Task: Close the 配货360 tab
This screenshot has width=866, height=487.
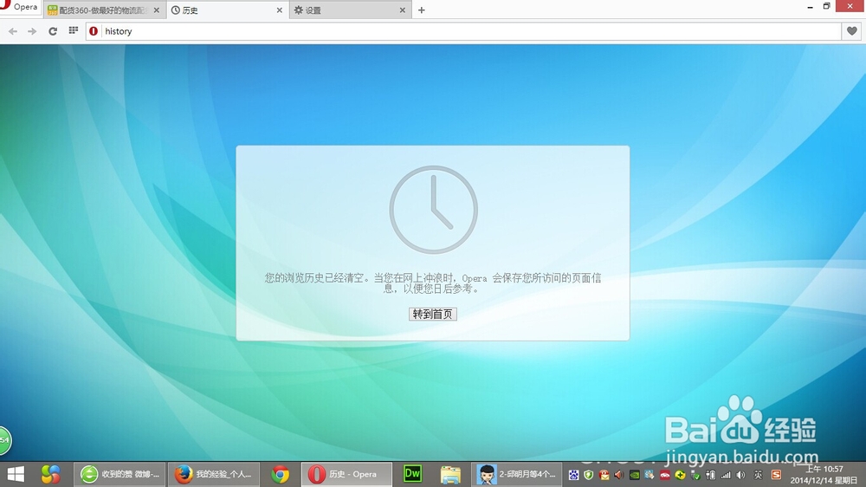Action: point(156,10)
